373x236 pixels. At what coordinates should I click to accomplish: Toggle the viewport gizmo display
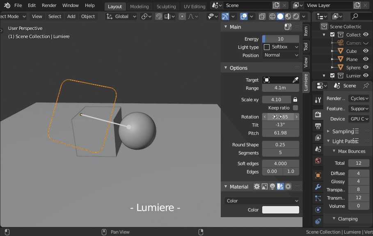click(x=225, y=16)
